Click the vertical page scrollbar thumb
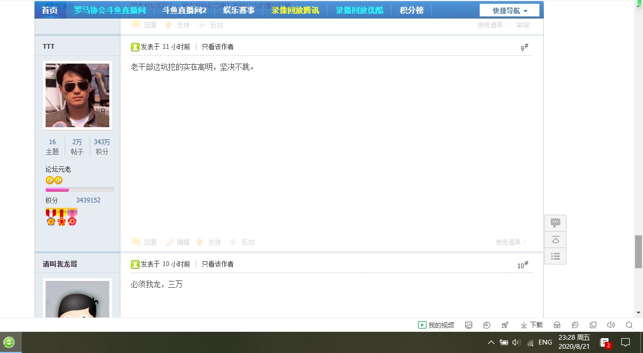The image size is (643, 353). pyautogui.click(x=638, y=251)
